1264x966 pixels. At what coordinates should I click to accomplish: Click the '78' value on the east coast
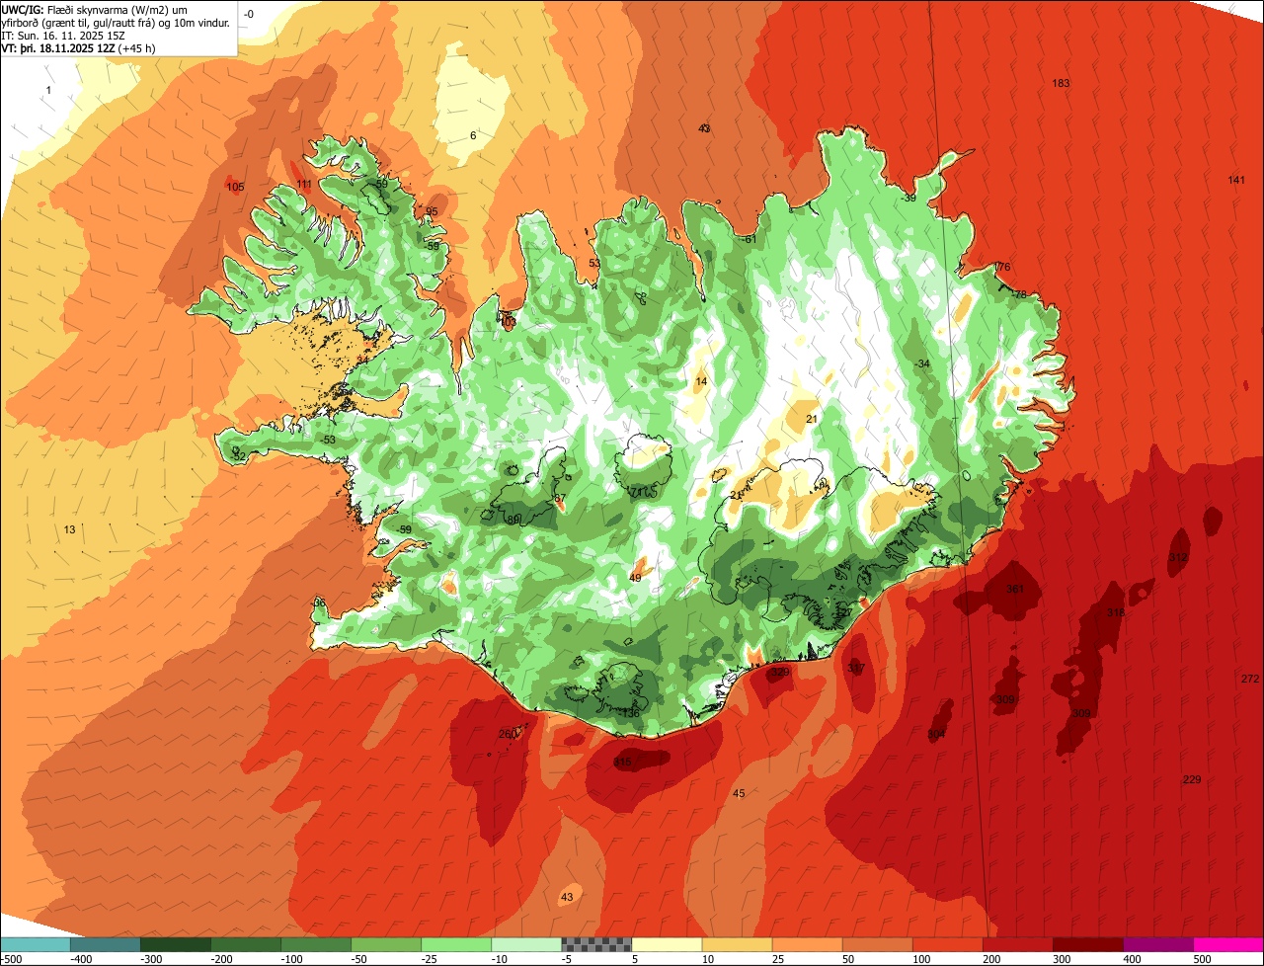[x=1020, y=294]
